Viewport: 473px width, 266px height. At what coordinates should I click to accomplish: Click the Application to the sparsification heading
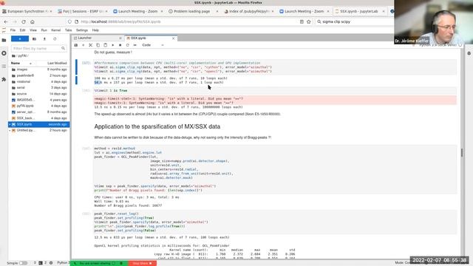pyautogui.click(x=157, y=126)
